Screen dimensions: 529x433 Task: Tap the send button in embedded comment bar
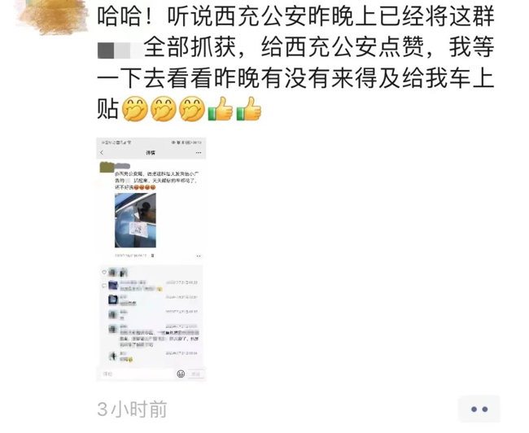(195, 374)
